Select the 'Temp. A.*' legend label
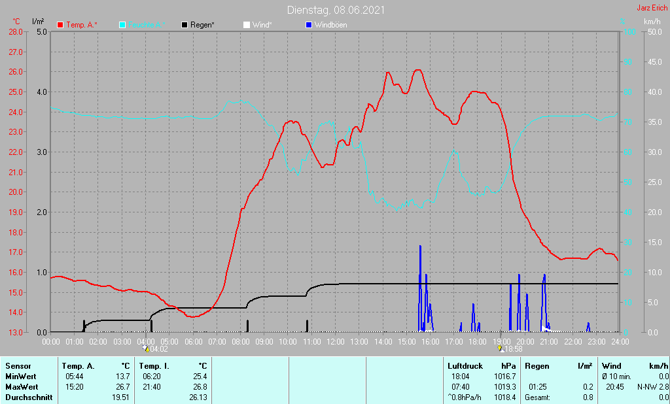Image resolution: width=670 pixels, height=404 pixels. (82, 25)
